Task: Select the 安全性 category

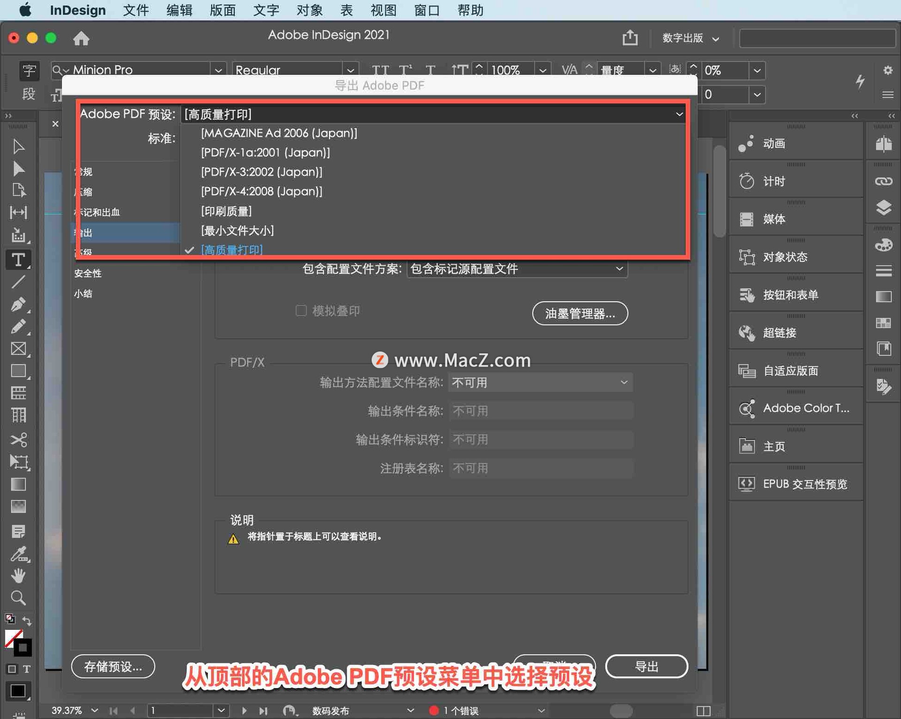Action: [88, 273]
